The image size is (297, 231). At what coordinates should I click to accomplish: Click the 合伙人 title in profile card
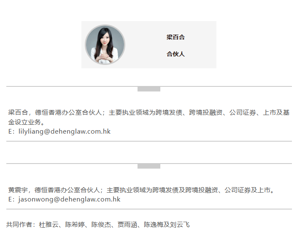[x=175, y=54]
